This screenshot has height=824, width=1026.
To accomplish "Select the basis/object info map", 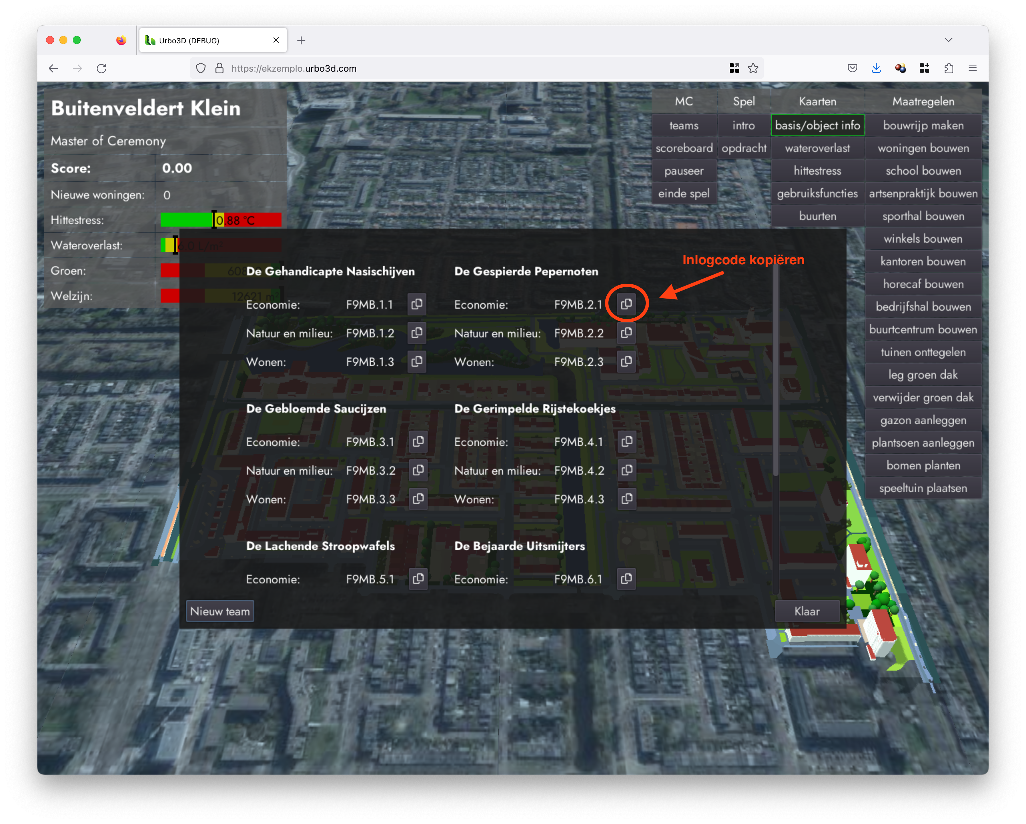I will [x=818, y=126].
